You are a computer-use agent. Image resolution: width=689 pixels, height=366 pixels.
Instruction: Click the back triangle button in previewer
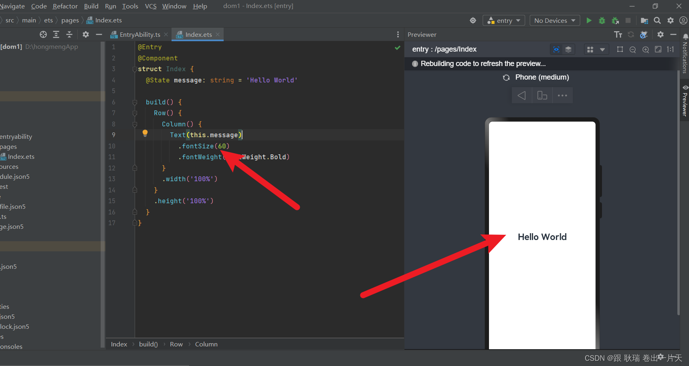pyautogui.click(x=521, y=96)
